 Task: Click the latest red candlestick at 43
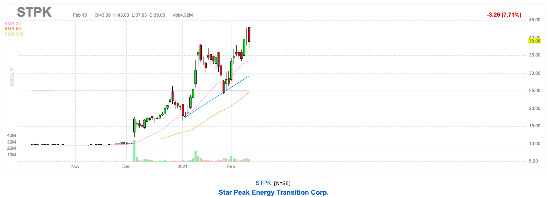(x=249, y=34)
